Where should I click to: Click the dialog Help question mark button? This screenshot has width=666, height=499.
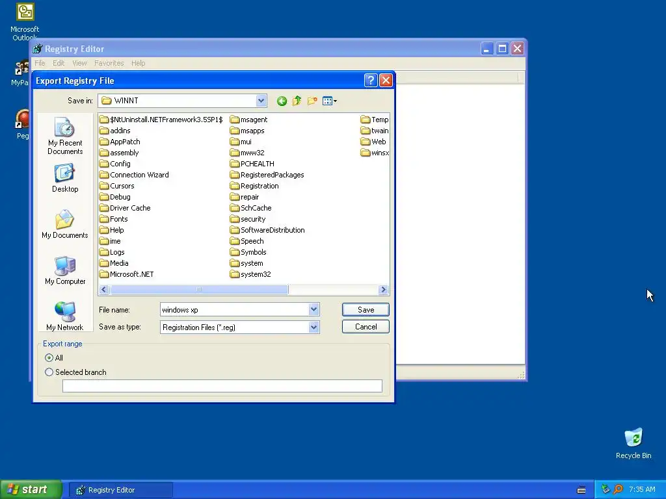click(x=371, y=80)
